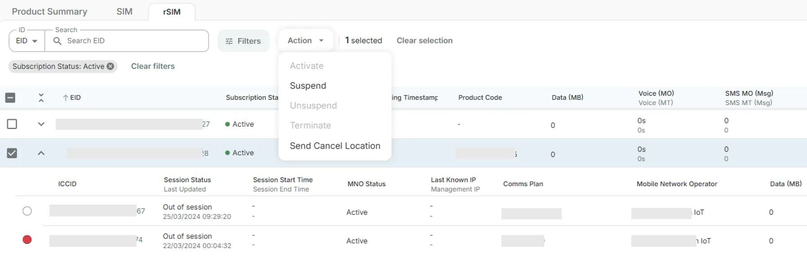
Task: Select radio button for ICCID ending 67
Action: point(27,211)
